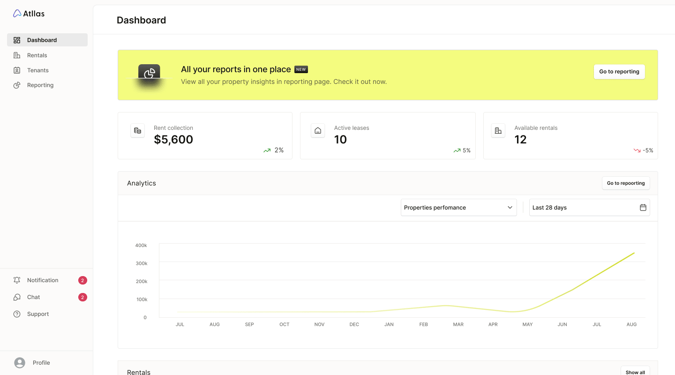Screen dimensions: 675x375
Task: Click the Profile avatar icon
Action: (20, 363)
